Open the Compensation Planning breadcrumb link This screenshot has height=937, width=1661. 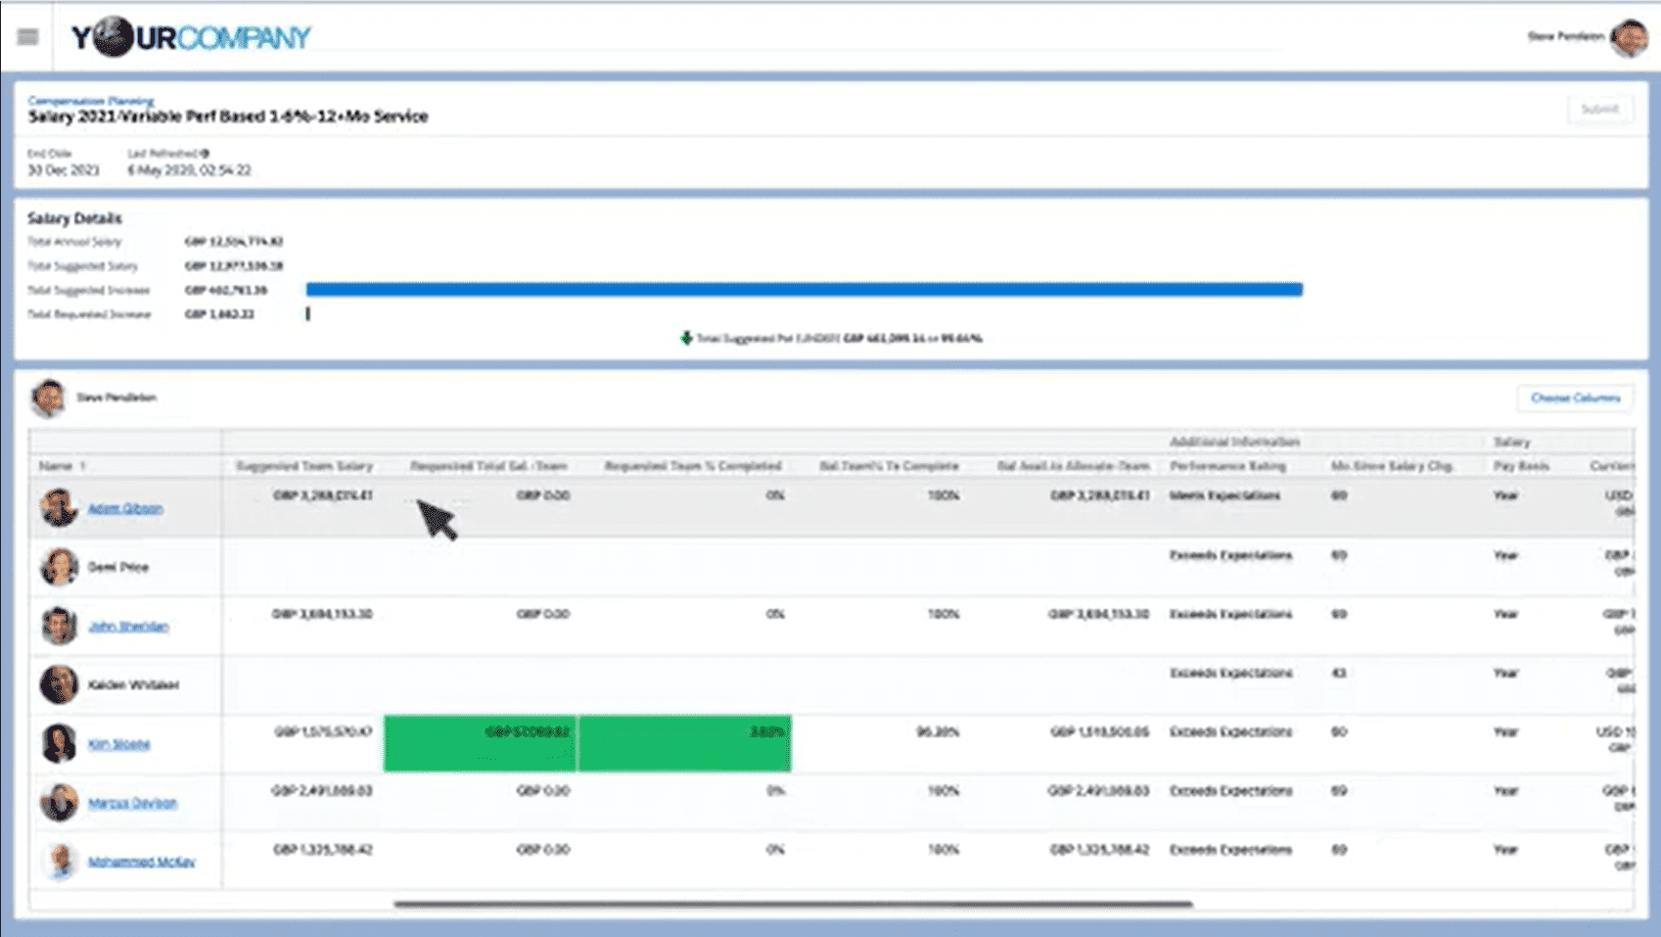pyautogui.click(x=91, y=100)
